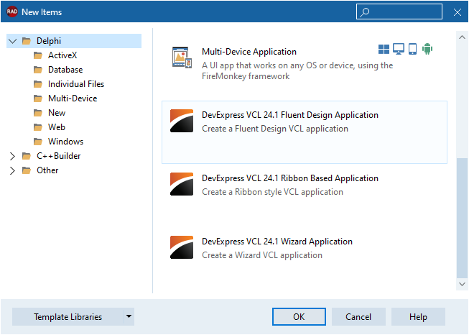Click the Individual Files folder icon
This screenshot has width=469, height=335.
[38, 84]
